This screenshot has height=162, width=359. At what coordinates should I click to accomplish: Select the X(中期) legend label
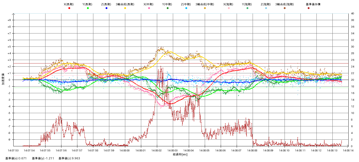[149, 5]
